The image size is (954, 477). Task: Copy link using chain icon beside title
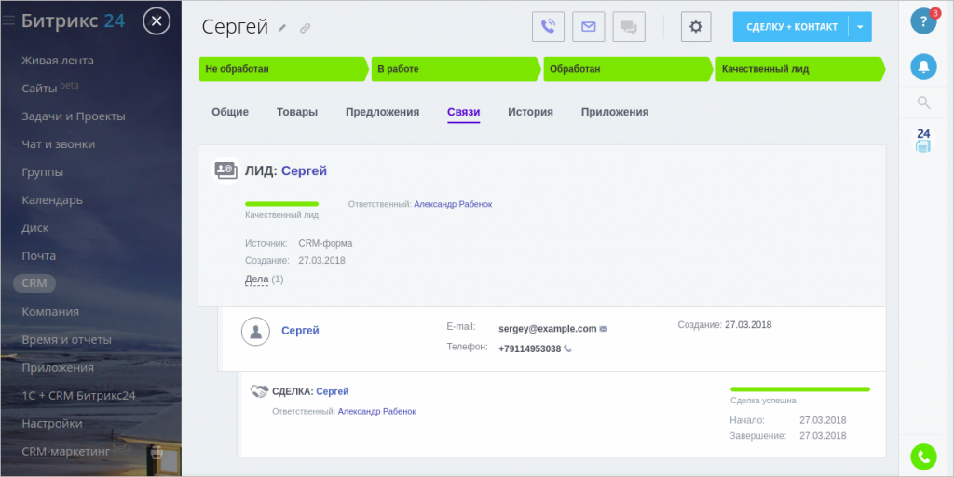(305, 28)
